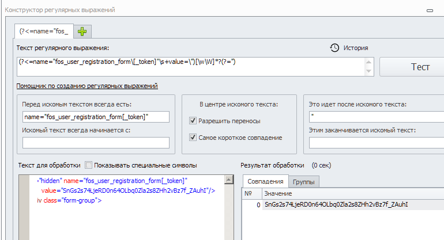Minimize the regex constructor window

click(428, 10)
